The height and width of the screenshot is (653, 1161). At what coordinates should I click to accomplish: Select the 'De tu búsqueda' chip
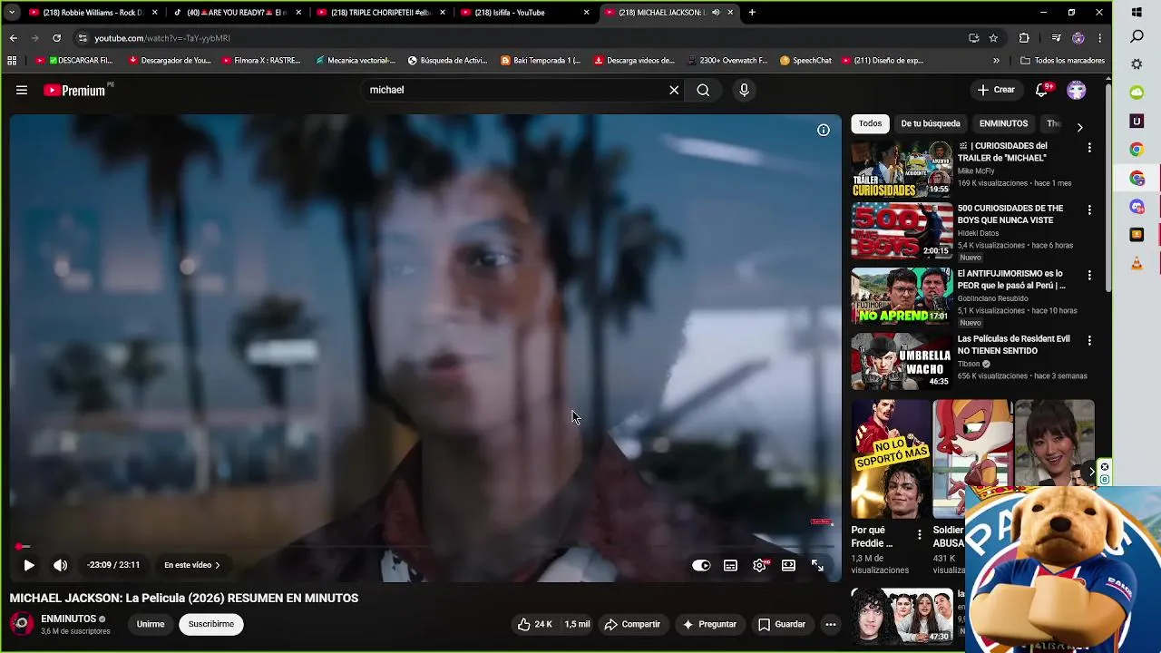pos(931,123)
